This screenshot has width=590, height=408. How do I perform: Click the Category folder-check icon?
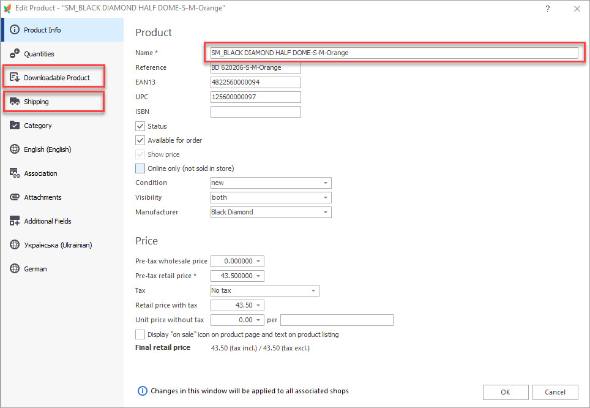pyautogui.click(x=15, y=125)
